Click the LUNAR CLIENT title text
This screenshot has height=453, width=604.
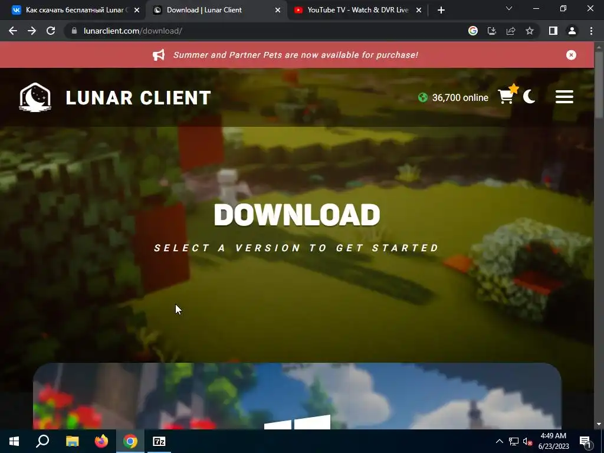(138, 98)
